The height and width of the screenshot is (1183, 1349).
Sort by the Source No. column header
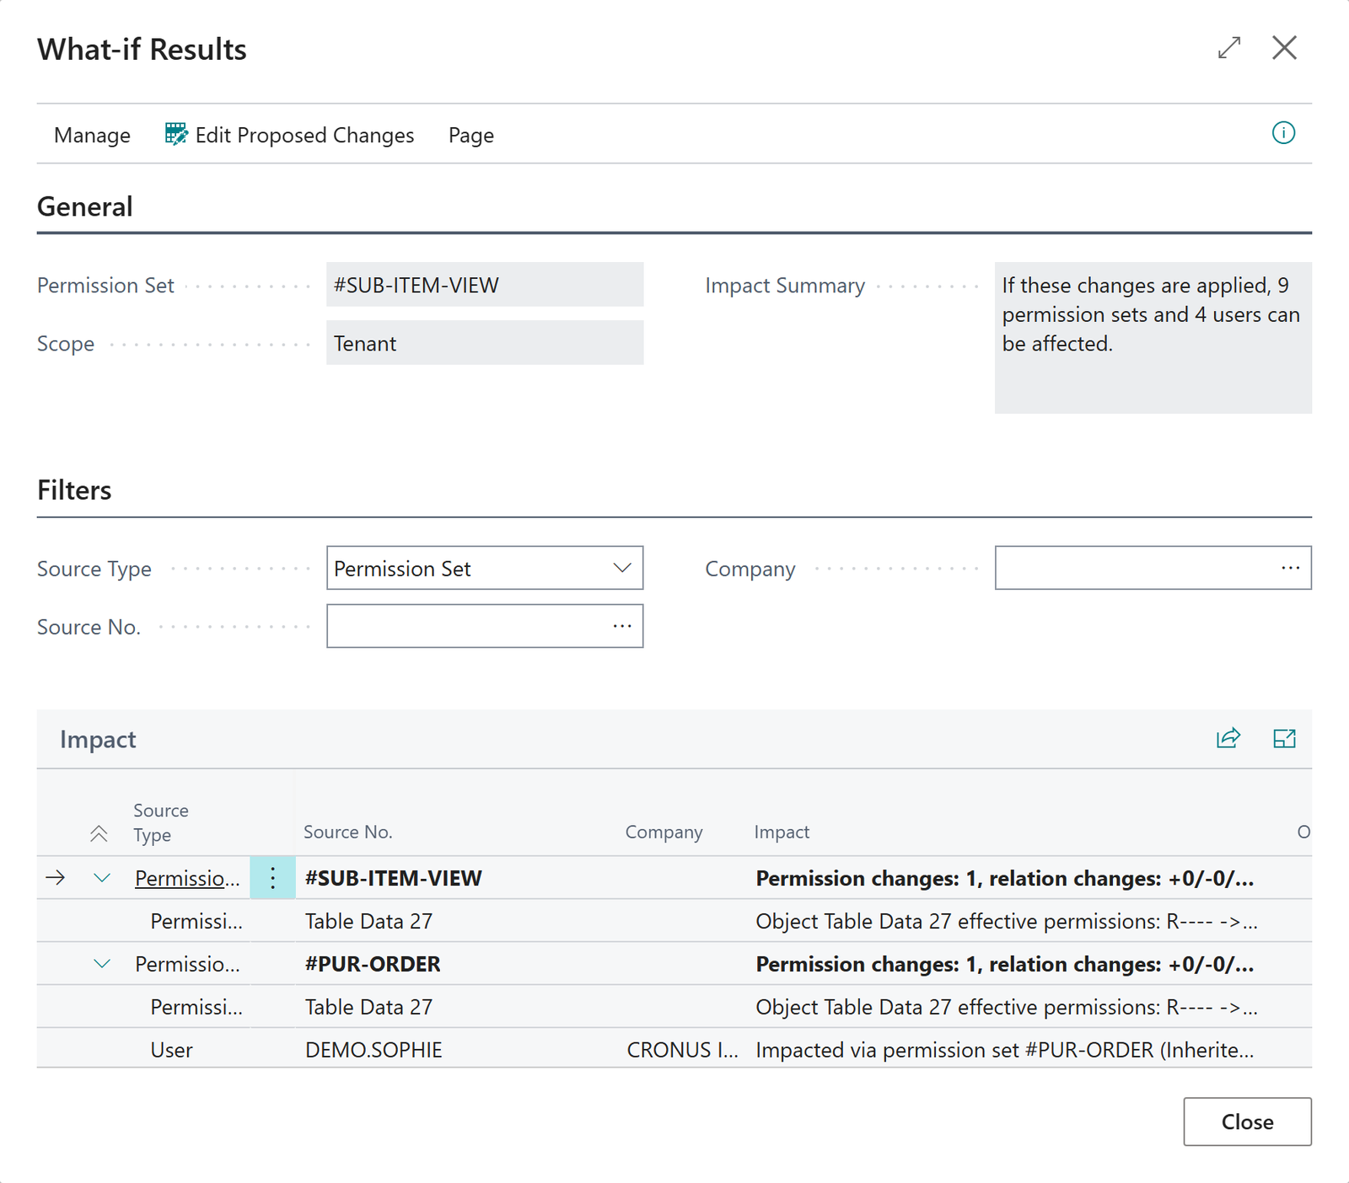348,832
